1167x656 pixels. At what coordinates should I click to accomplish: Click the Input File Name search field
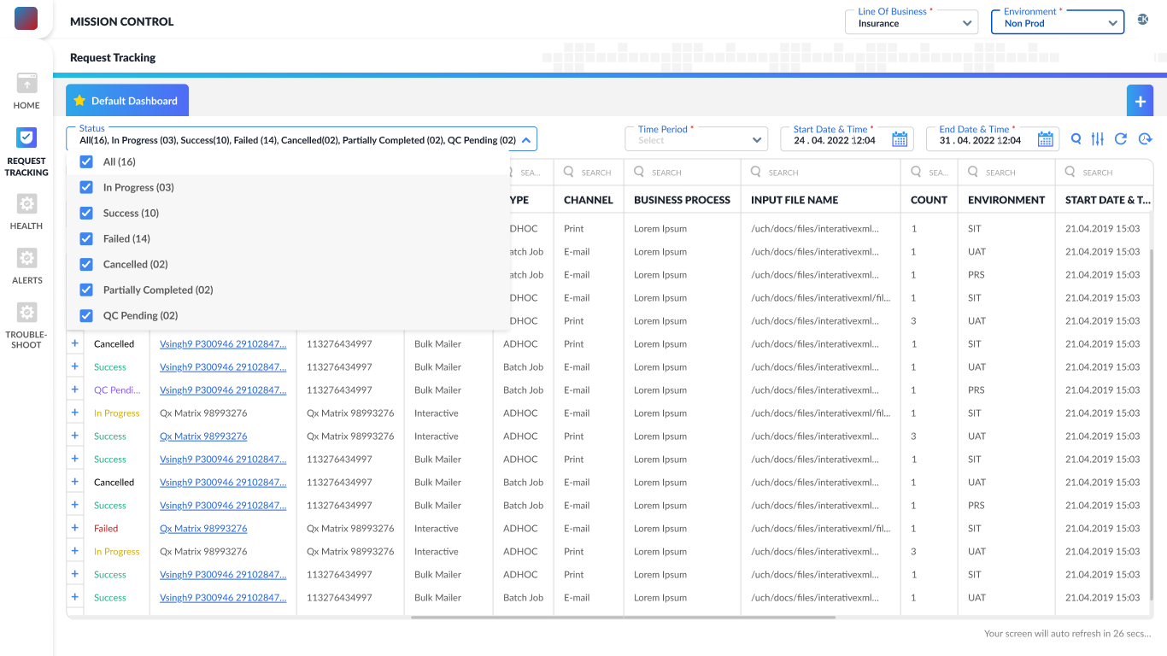[x=820, y=173]
